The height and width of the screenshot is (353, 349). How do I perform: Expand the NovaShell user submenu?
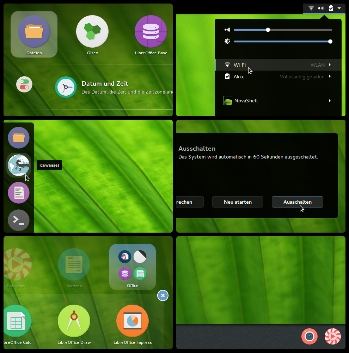point(278,101)
